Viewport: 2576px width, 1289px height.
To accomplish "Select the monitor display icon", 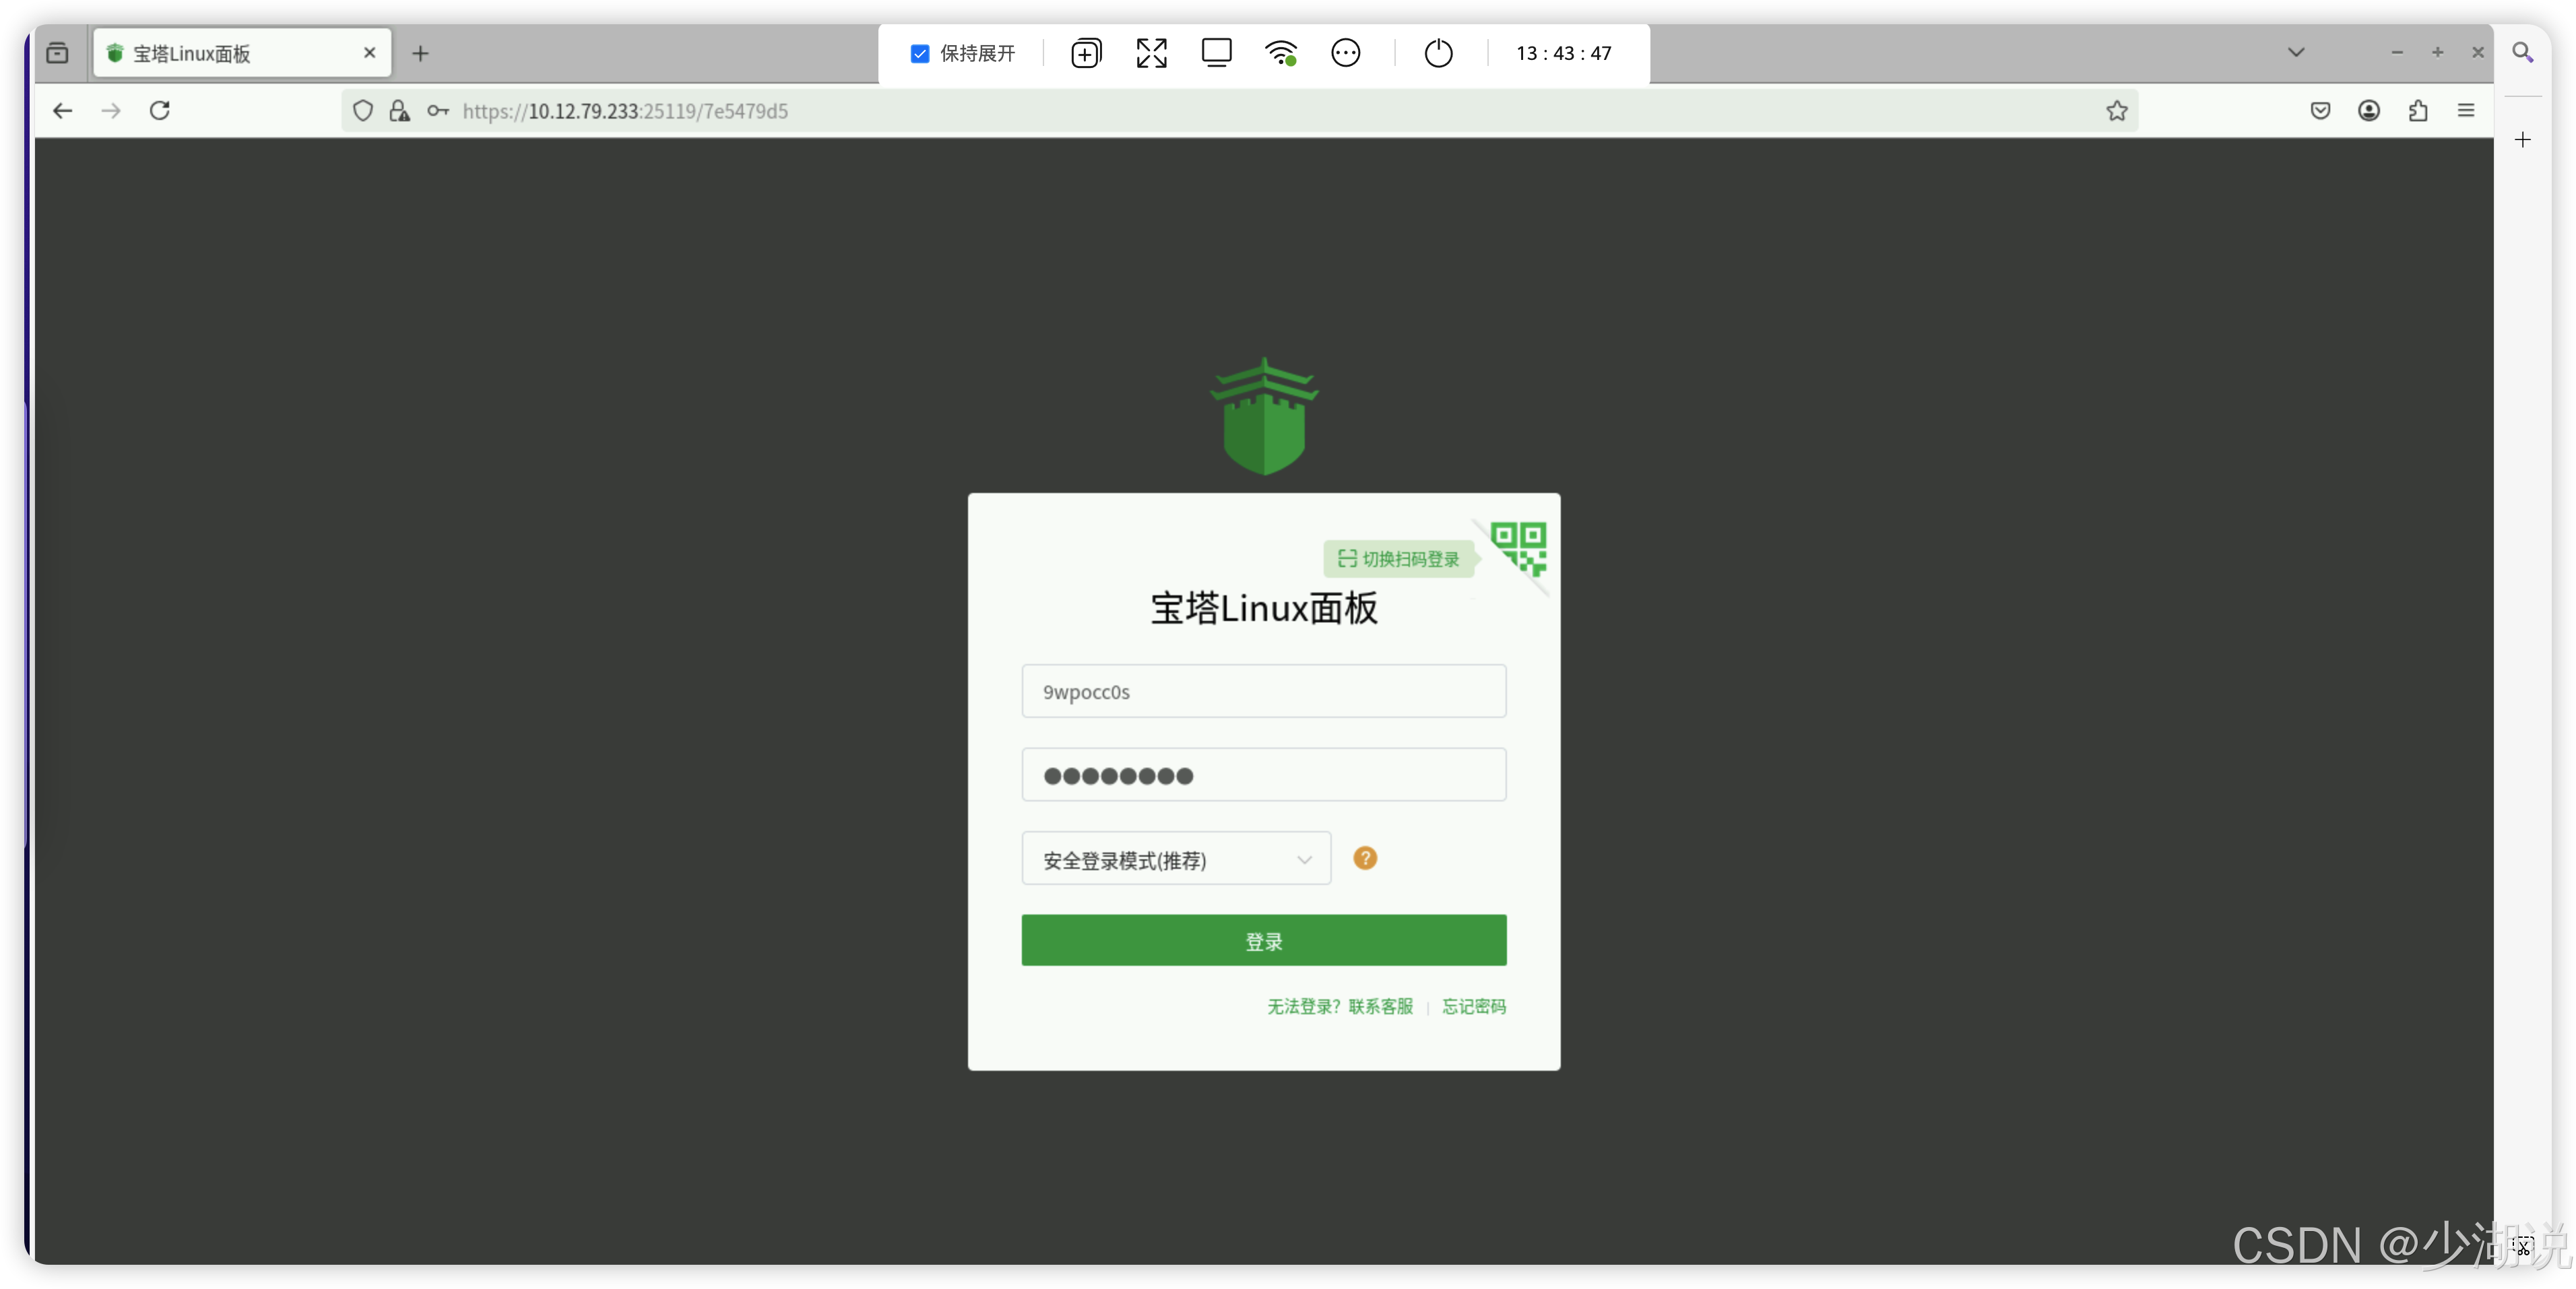I will pyautogui.click(x=1216, y=53).
